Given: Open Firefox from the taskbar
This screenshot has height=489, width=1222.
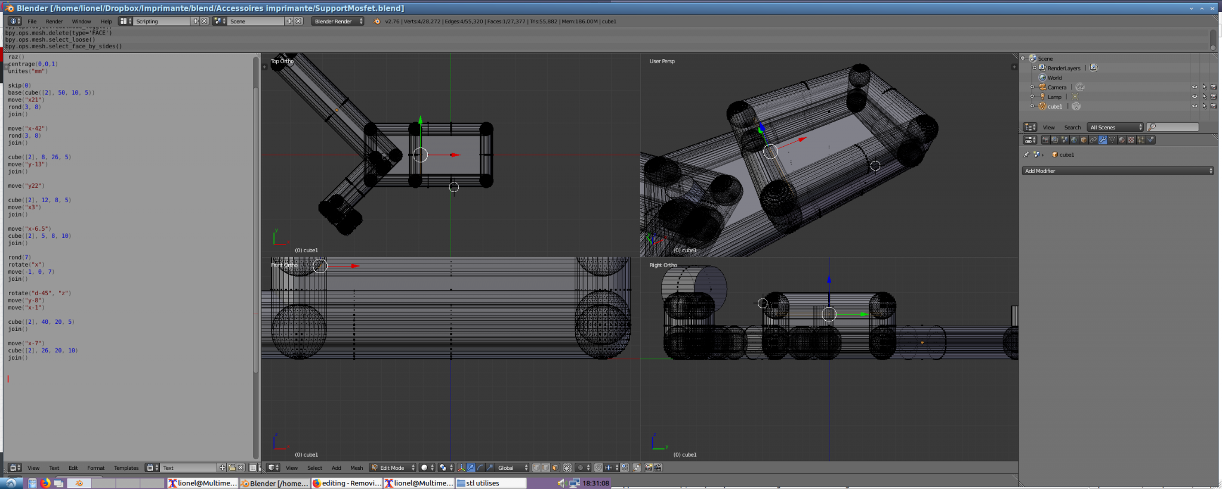Looking at the screenshot, I should tap(45, 483).
